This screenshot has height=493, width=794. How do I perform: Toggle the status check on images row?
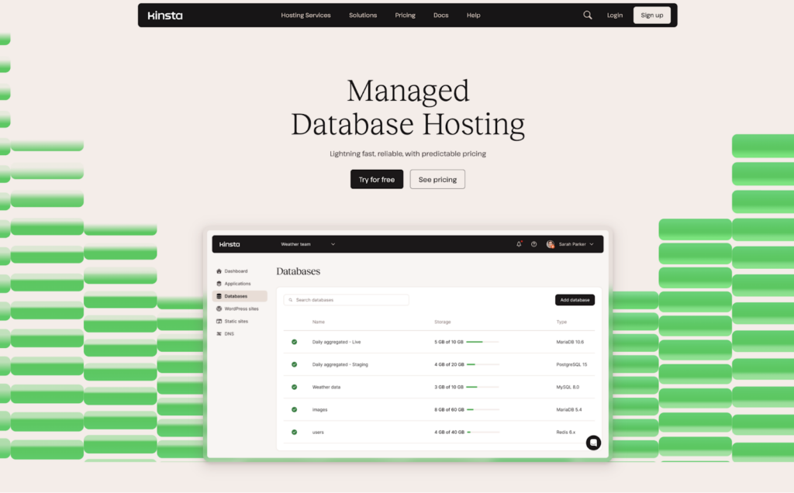295,409
